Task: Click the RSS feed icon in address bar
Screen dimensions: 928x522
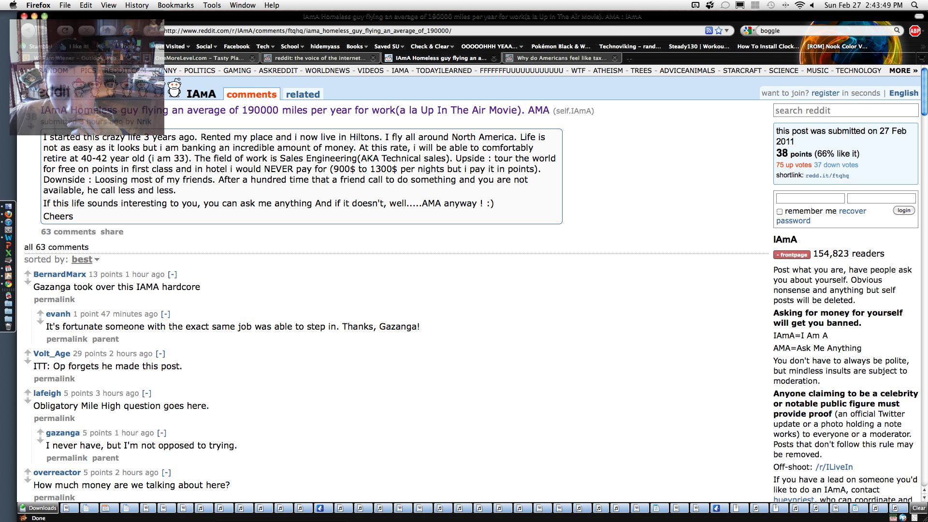Action: point(709,30)
